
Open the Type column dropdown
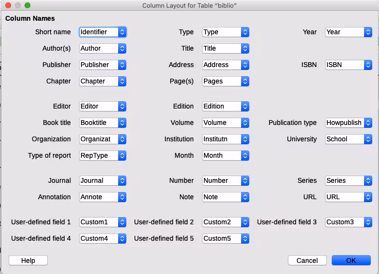[226, 32]
